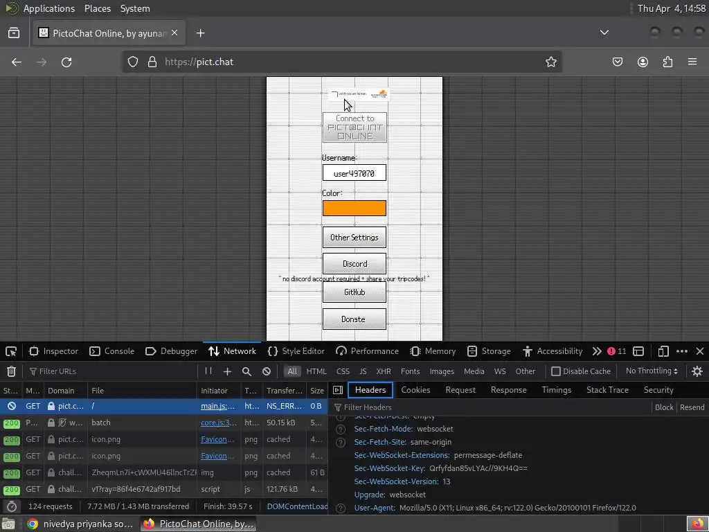Click Connect to PictoChat Online button
The height and width of the screenshot is (532, 709).
tap(354, 127)
